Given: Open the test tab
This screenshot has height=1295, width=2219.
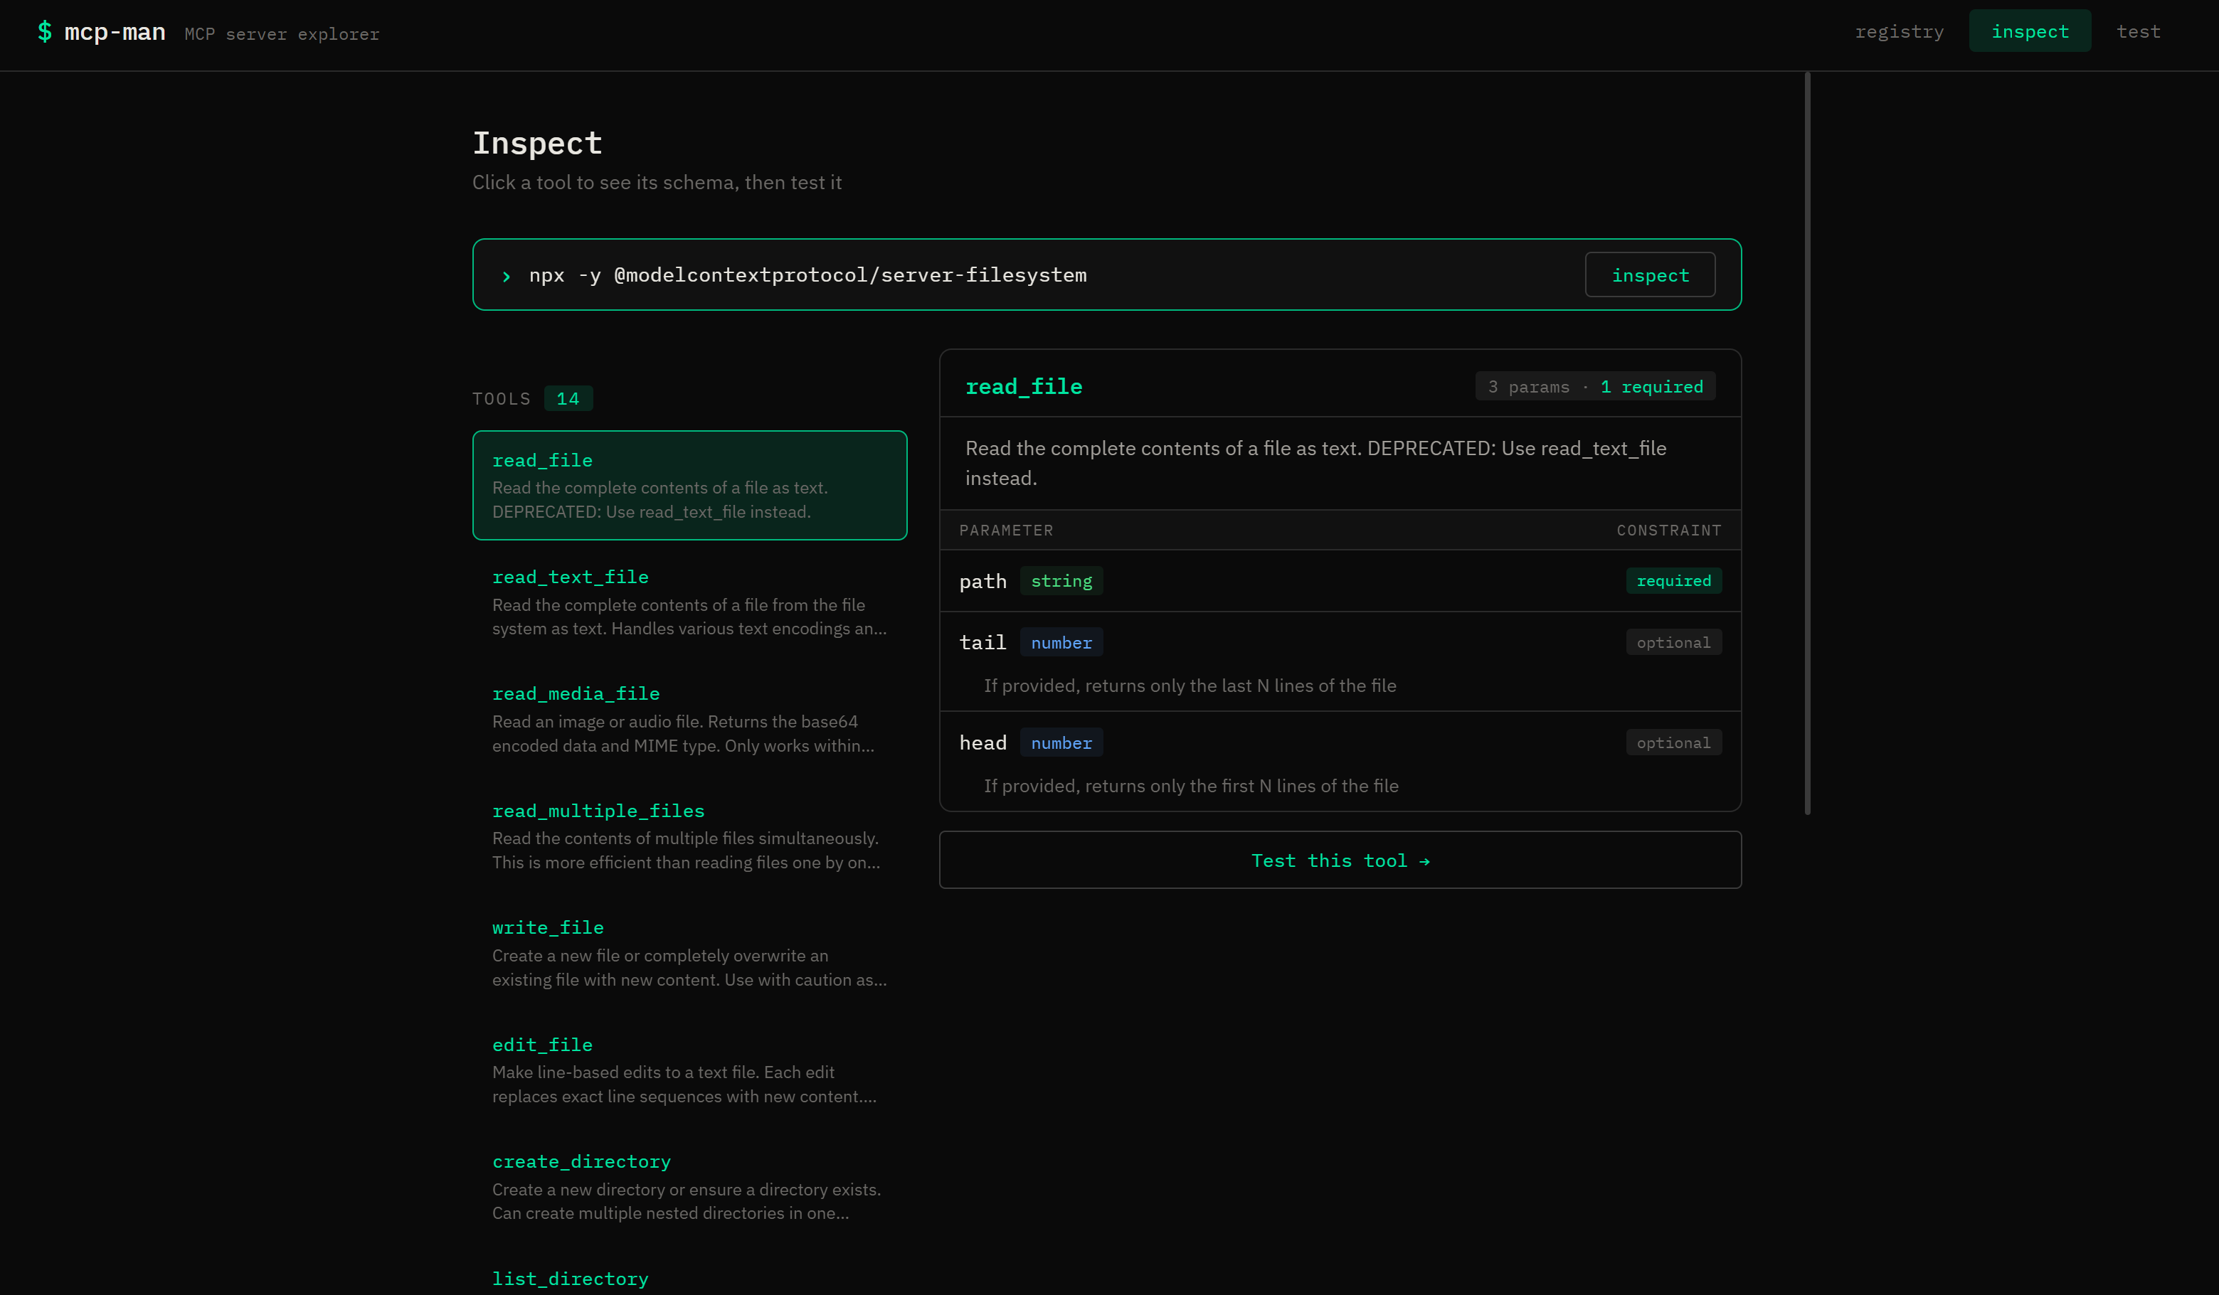Looking at the screenshot, I should (2138, 32).
